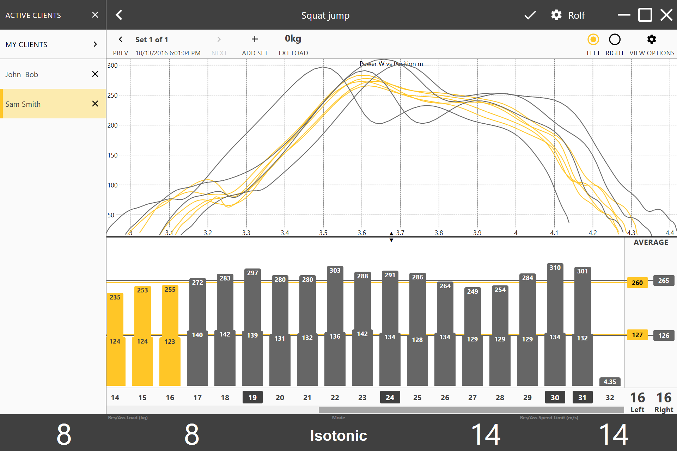Click the plus Add Set icon
Image resolution: width=677 pixels, height=451 pixels.
[255, 39]
